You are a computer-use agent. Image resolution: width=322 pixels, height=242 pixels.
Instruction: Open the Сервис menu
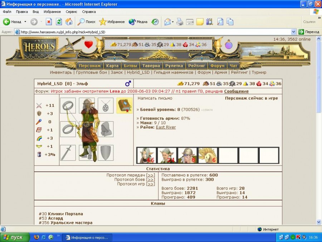71,12
